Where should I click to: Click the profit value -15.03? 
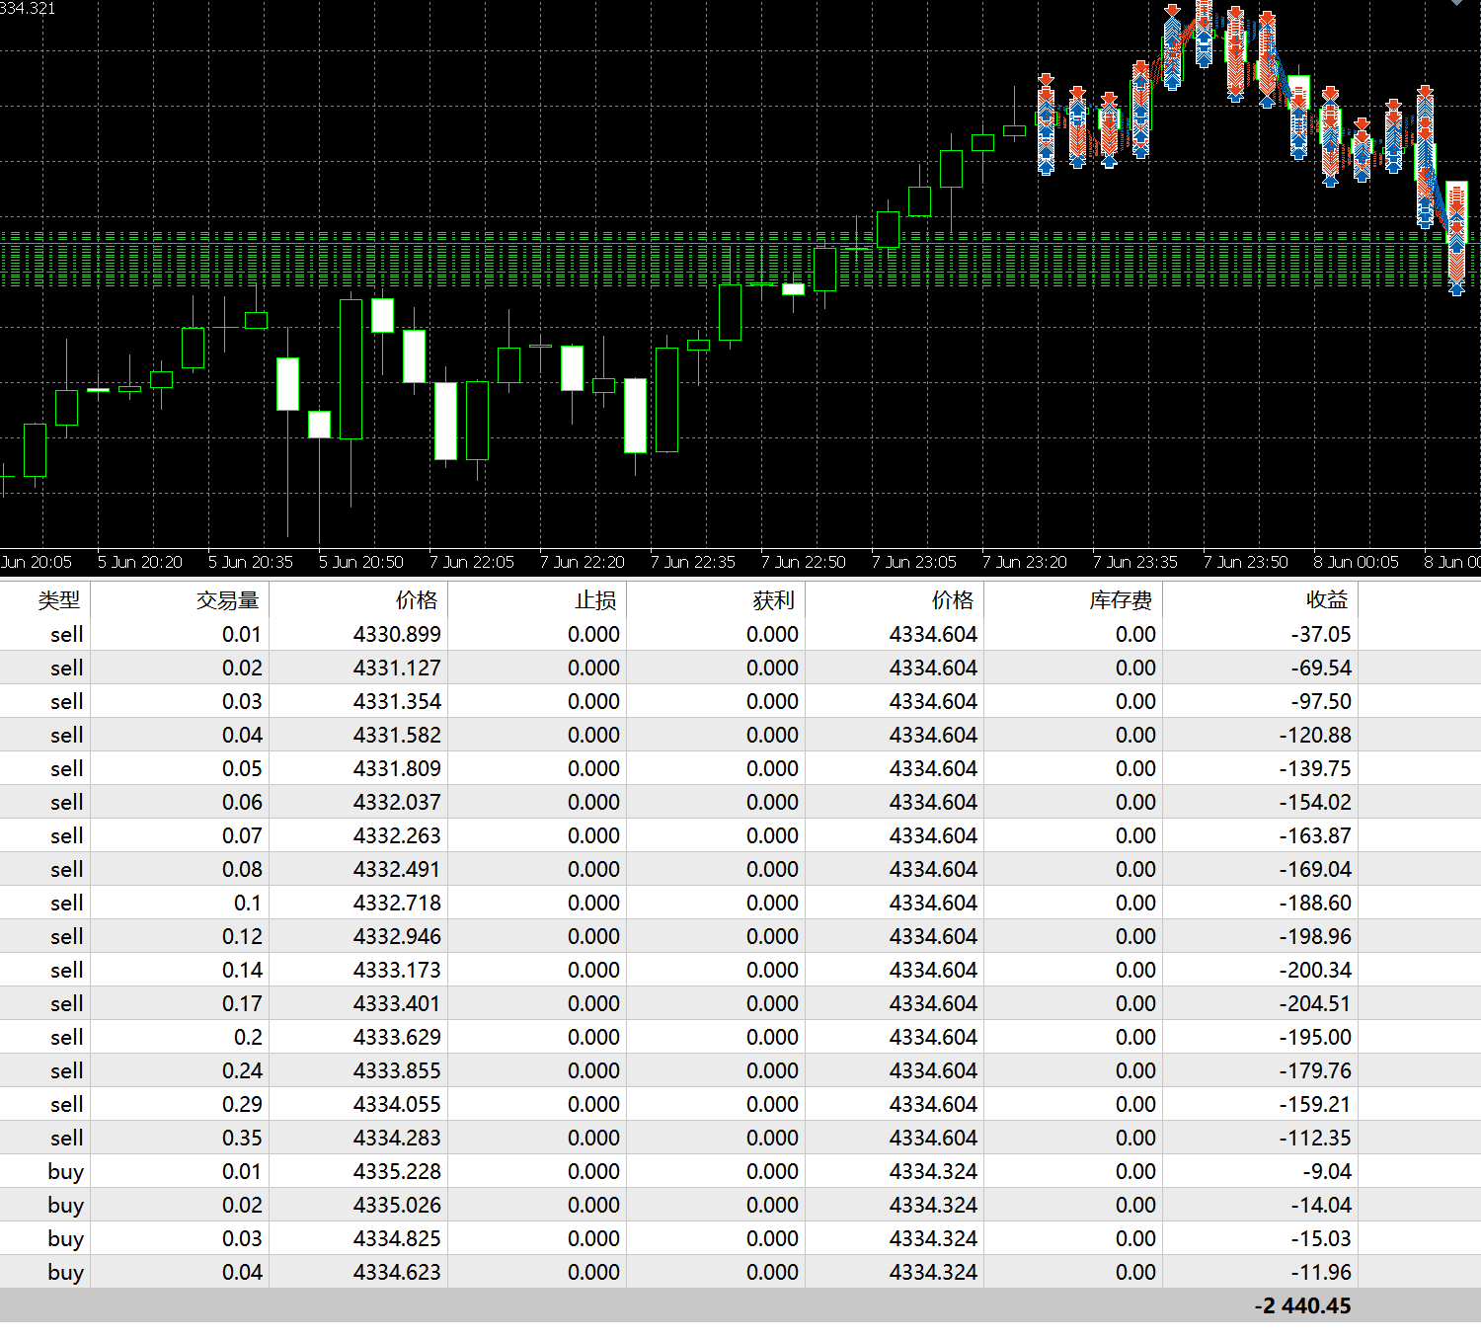pos(1321,1238)
